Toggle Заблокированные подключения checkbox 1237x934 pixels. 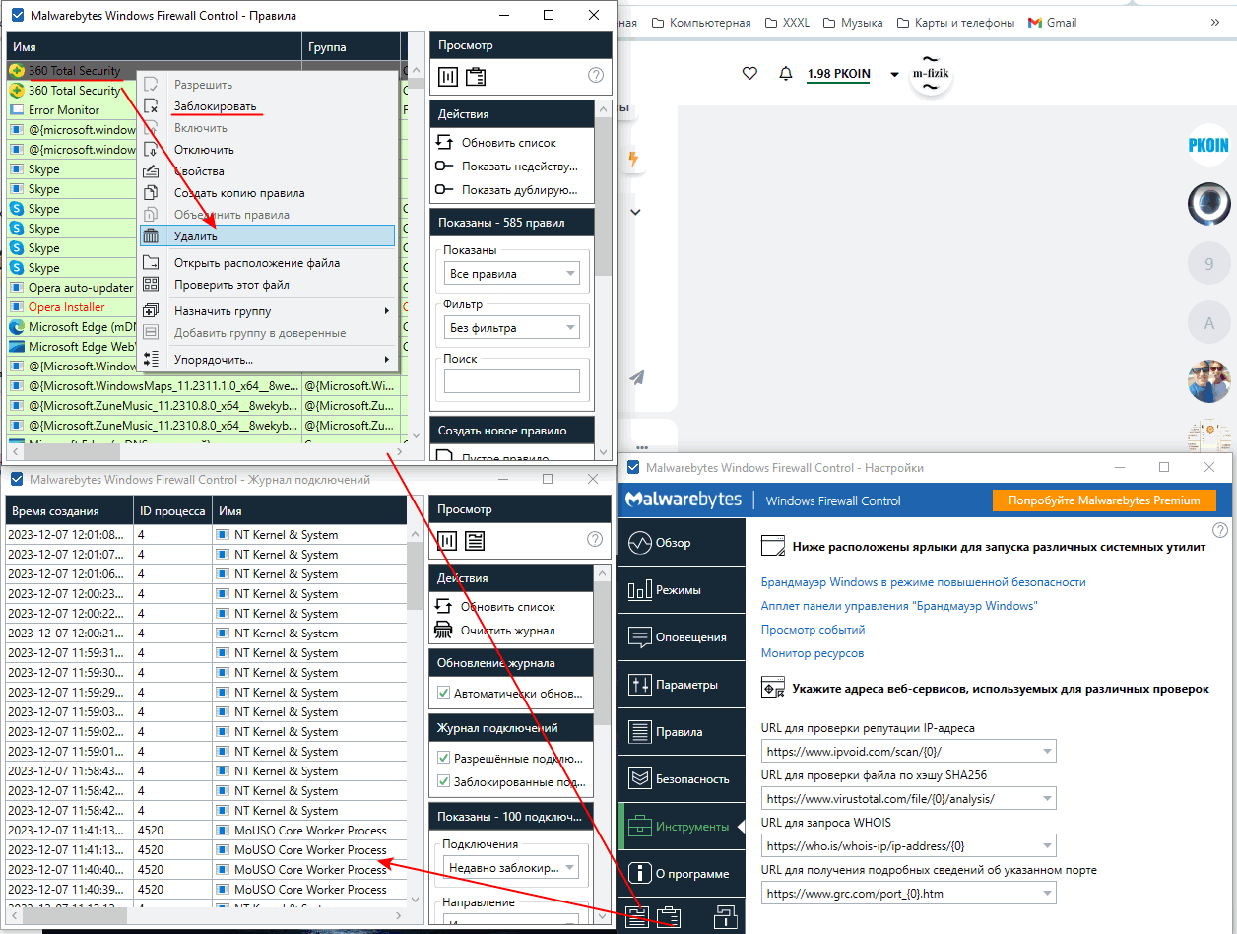[443, 781]
